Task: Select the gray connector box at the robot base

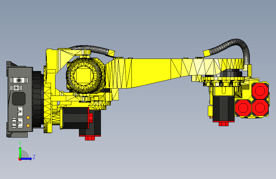Action: pos(20,99)
